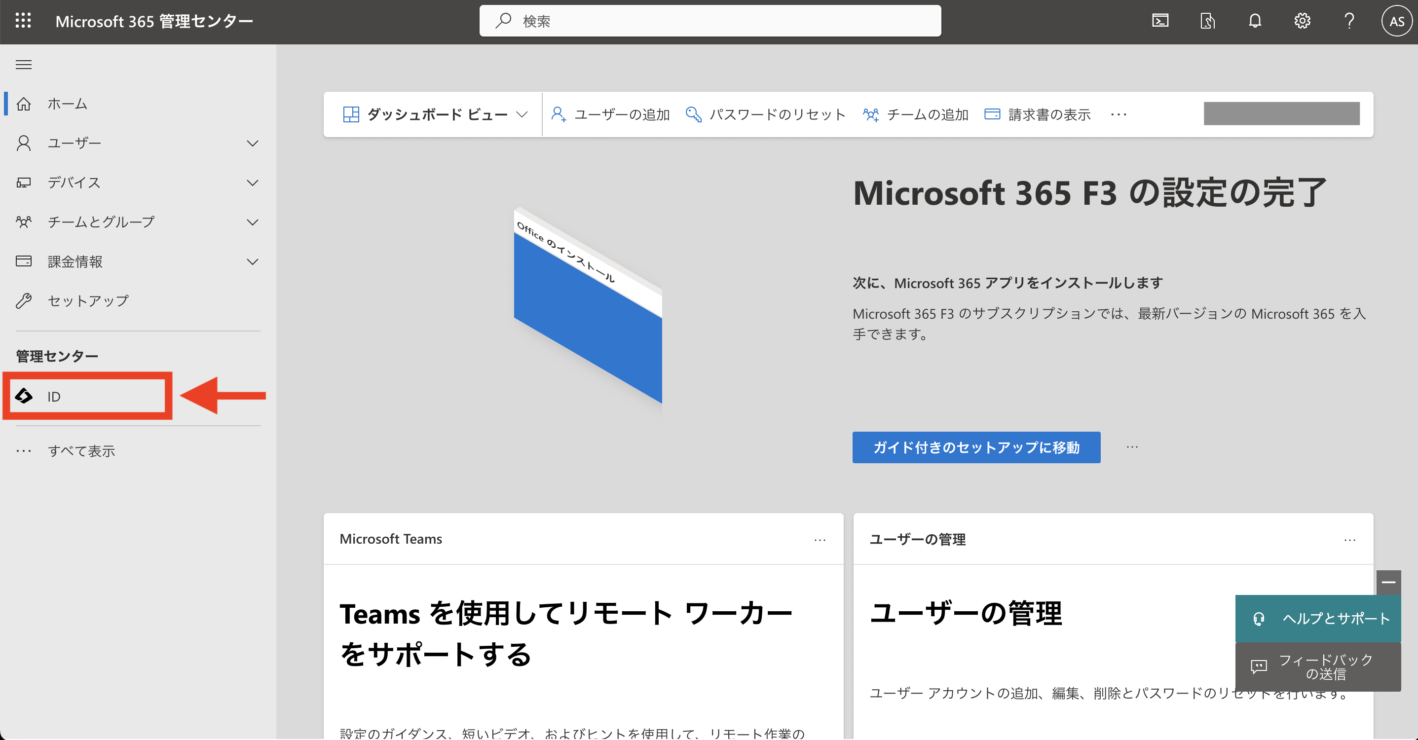Viewport: 1418px width, 740px height.
Task: Click the headset icon on ヘルプとサポート
Action: pos(1258,619)
